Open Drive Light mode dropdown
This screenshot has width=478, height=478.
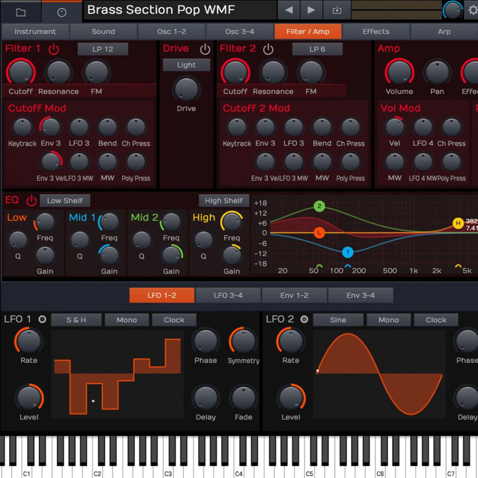click(186, 65)
